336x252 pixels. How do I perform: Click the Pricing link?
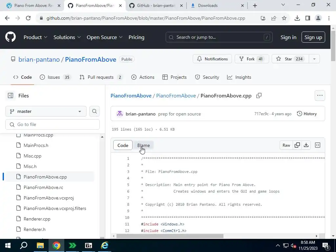point(136,37)
